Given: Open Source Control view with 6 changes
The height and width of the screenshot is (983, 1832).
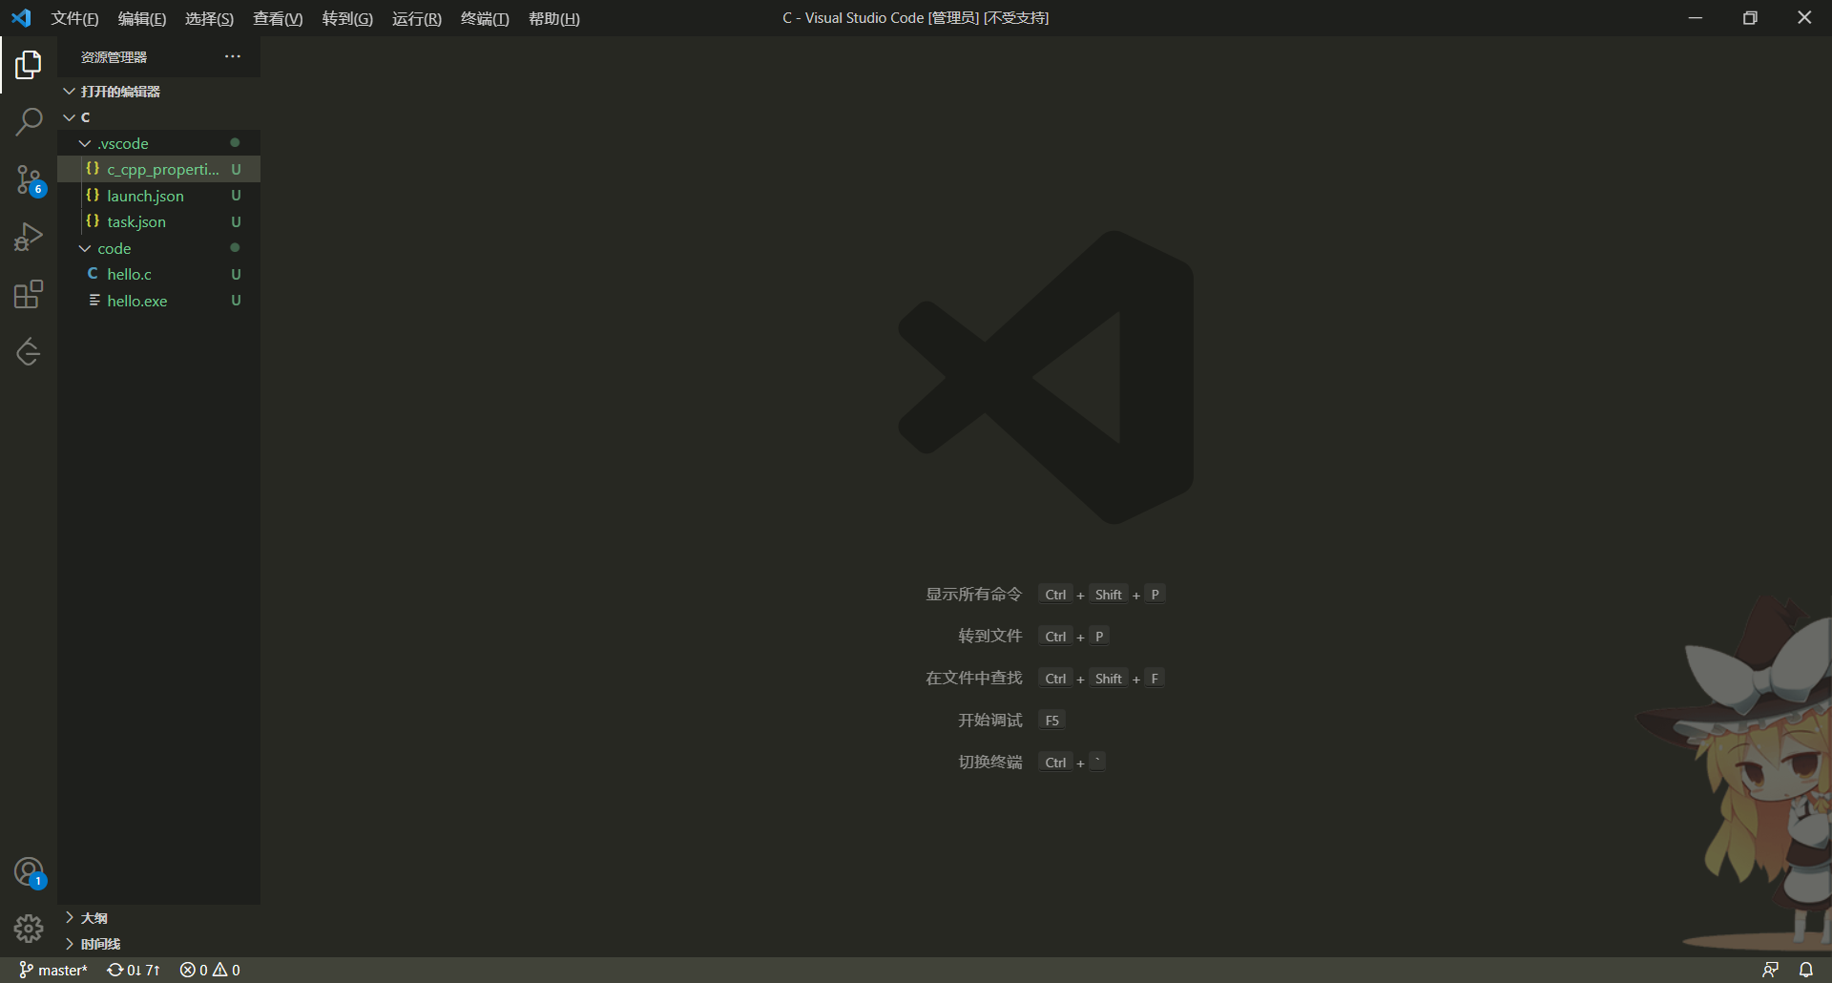Looking at the screenshot, I should (29, 179).
